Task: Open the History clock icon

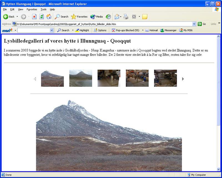Action: coord(108,17)
